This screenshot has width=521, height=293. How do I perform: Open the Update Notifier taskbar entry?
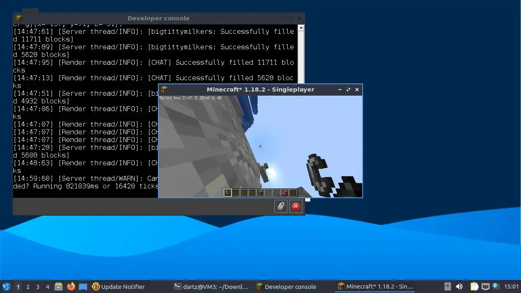(118, 286)
